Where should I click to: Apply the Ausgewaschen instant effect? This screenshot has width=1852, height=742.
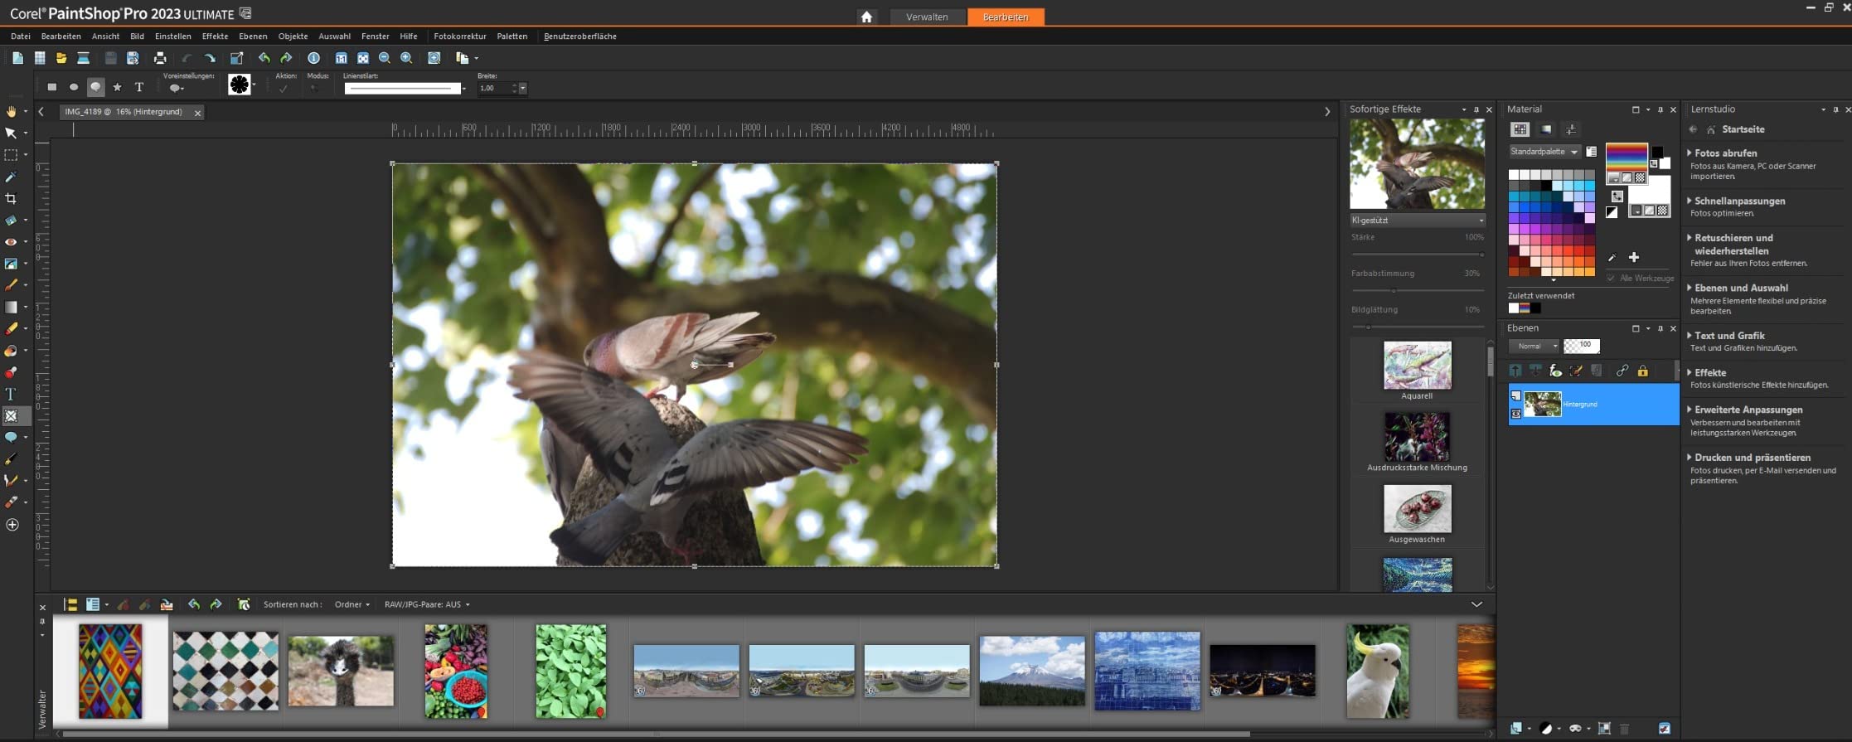pyautogui.click(x=1418, y=509)
